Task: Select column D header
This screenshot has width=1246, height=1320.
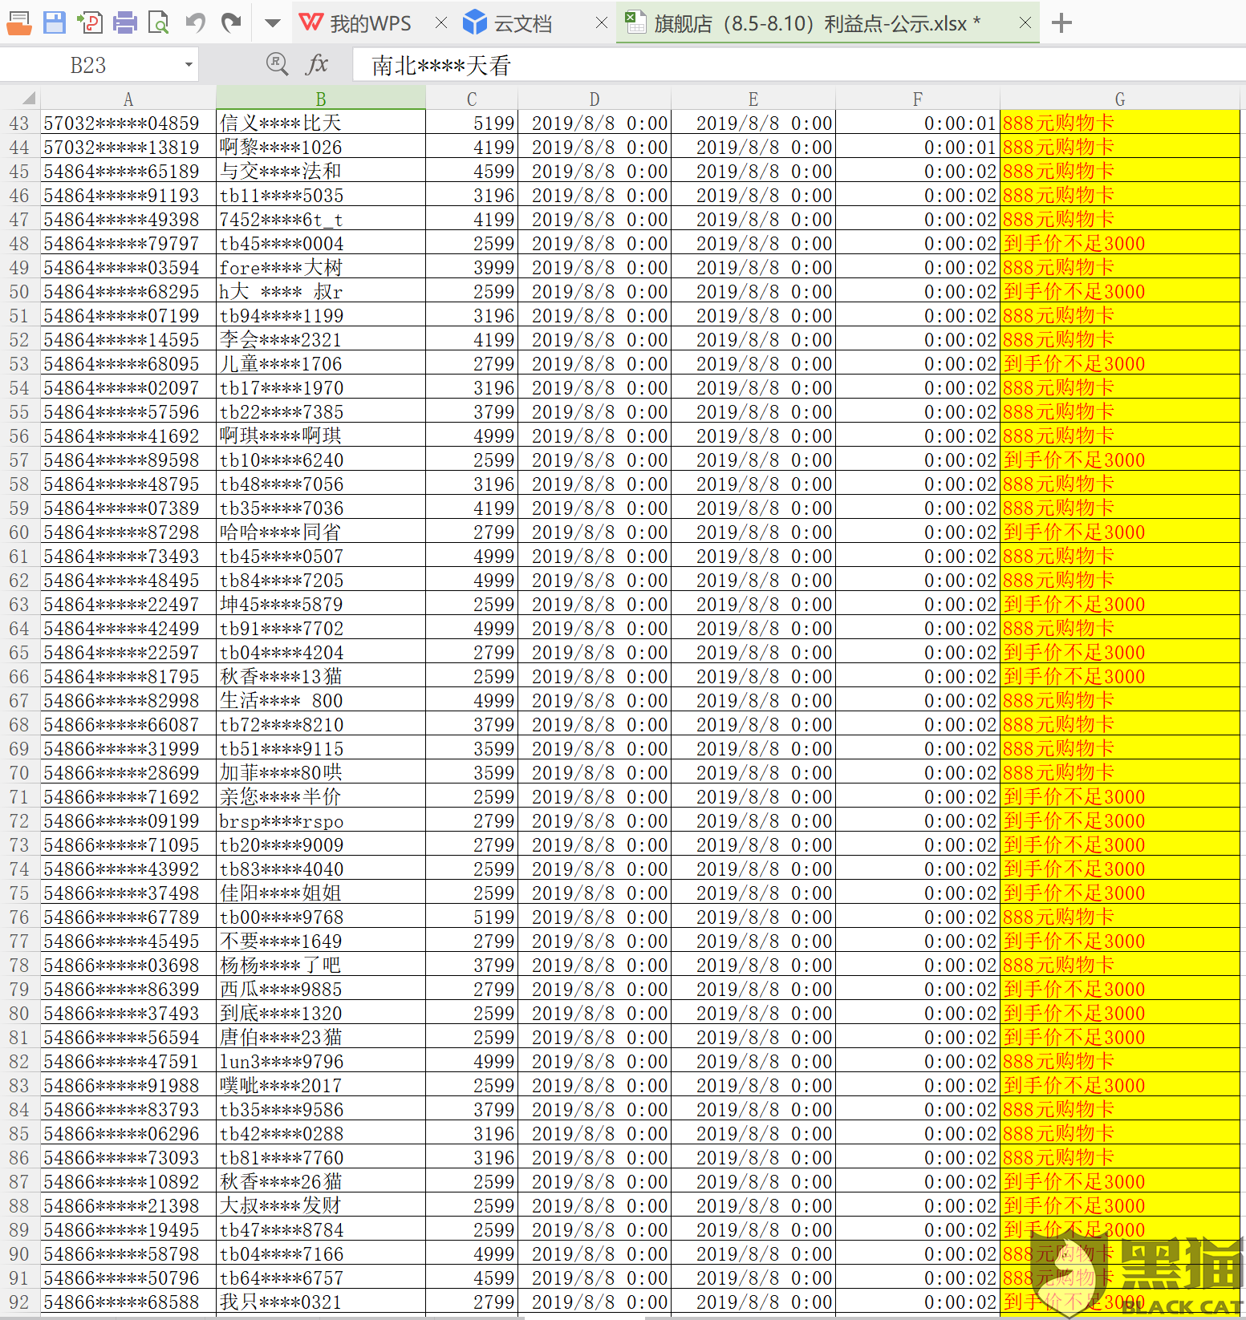Action: click(x=595, y=99)
